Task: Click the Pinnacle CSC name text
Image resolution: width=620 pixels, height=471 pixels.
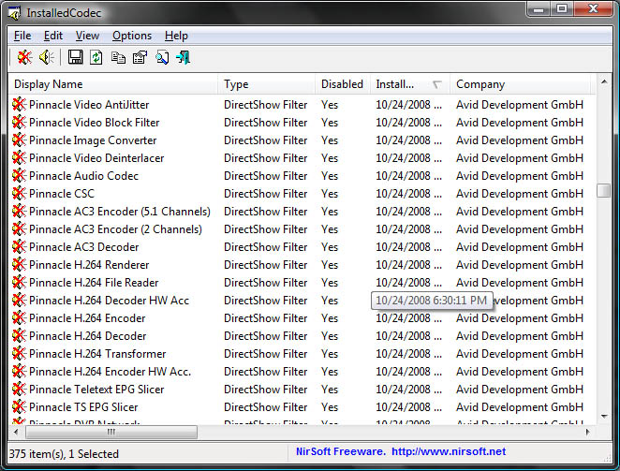Action: pos(62,194)
